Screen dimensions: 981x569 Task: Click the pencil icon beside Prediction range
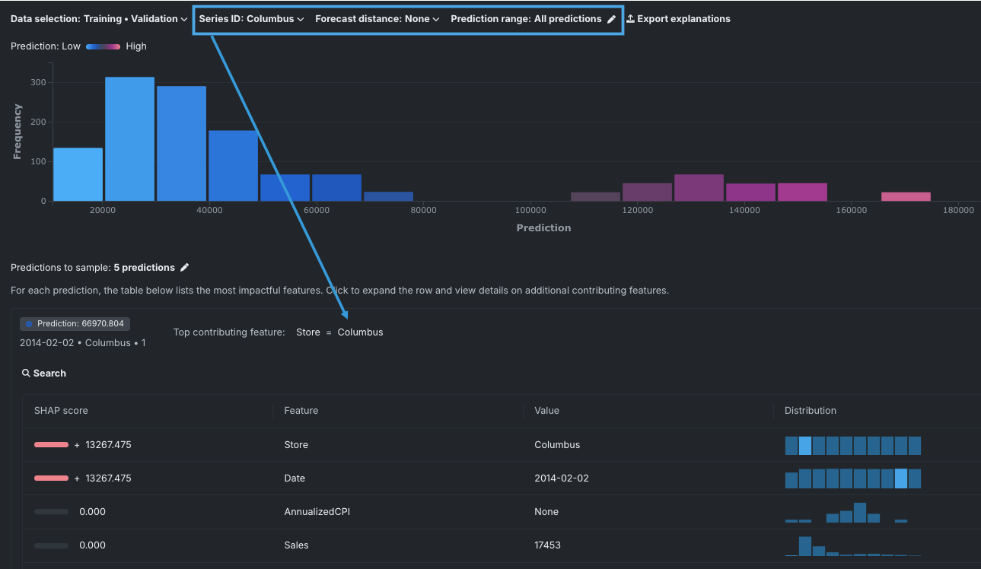611,19
